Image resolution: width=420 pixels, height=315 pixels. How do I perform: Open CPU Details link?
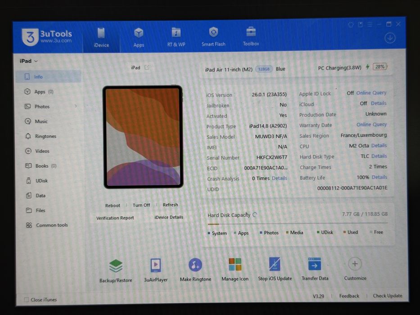pos(379,145)
